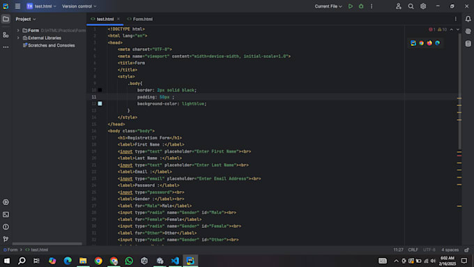Click the warnings count indicator
Image resolution: width=474 pixels, height=267 pixels.
(442, 30)
